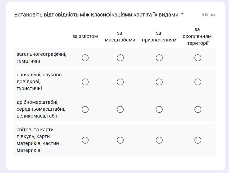Select 'за змістом' for дрібномасштабні row
This screenshot has height=173, width=229.
(x=85, y=109)
